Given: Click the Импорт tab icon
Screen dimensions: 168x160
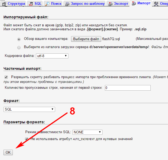Looking at the screenshot, I should [x=134, y=3].
